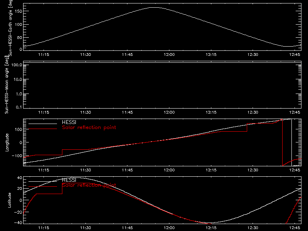
Task: Click the 50 tick of Earth angle plot
Action: coord(20,37)
